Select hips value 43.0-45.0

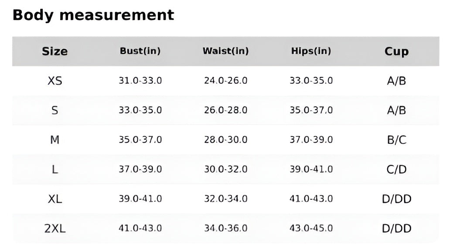[311, 228]
